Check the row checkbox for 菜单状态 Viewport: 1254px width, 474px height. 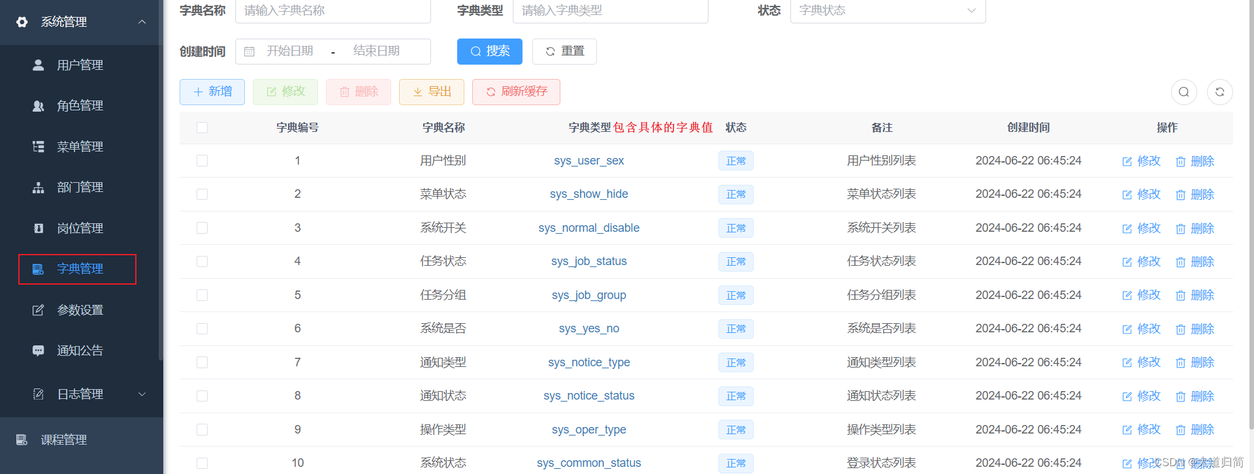tap(202, 194)
